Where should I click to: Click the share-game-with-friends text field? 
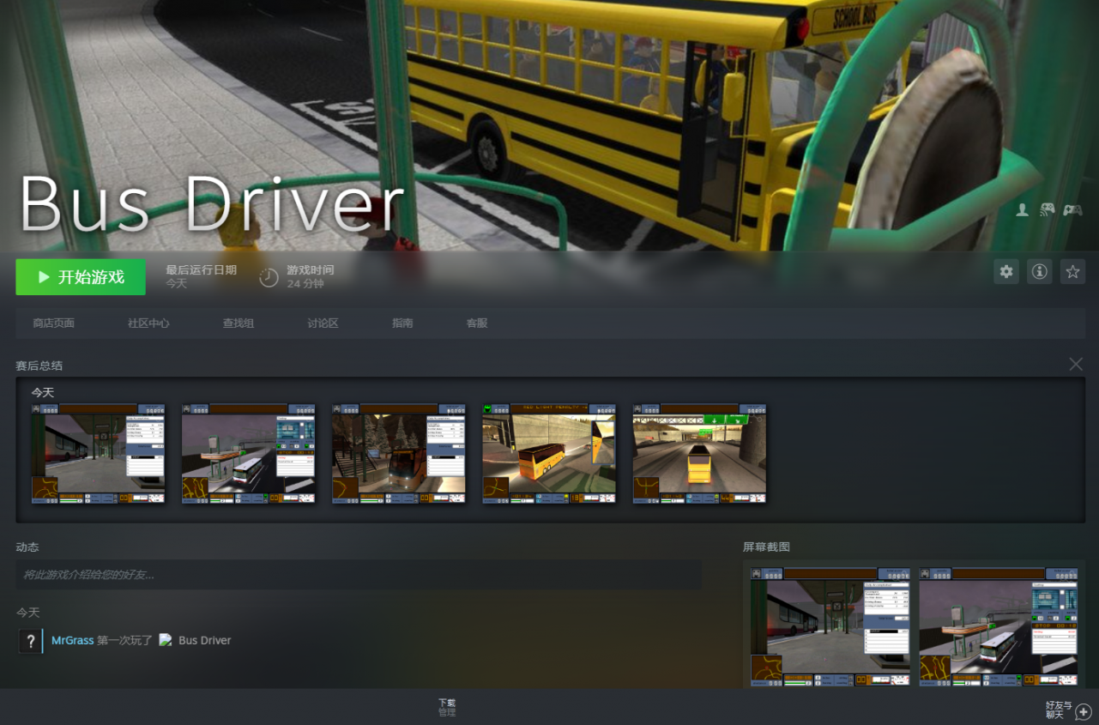click(x=359, y=575)
